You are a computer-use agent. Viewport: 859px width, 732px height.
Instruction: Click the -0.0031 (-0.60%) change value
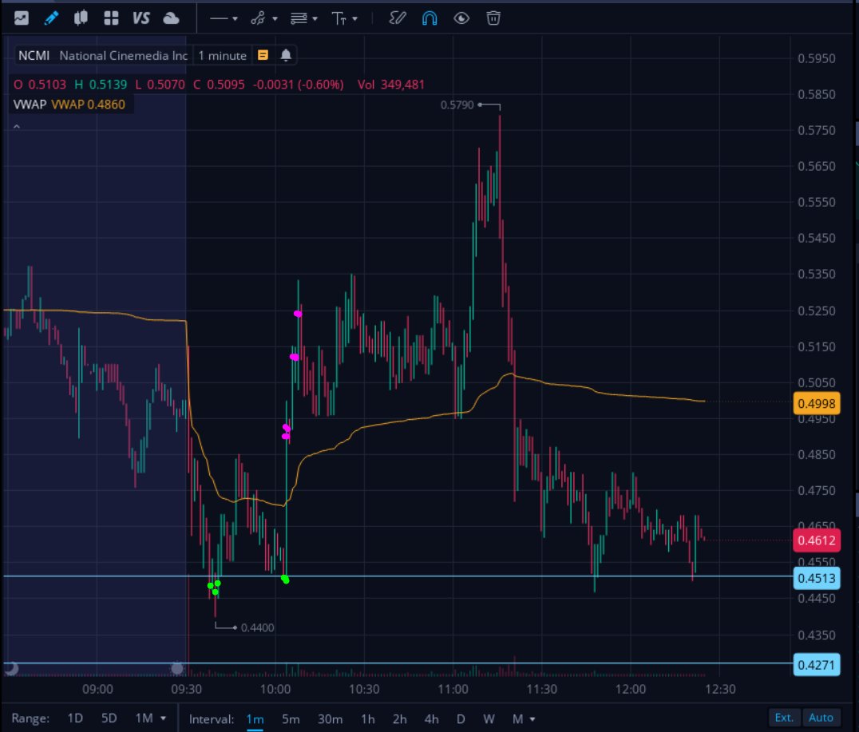coord(298,85)
